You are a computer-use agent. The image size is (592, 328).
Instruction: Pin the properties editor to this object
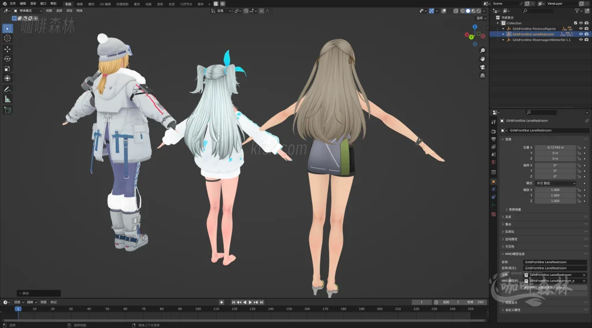click(587, 121)
